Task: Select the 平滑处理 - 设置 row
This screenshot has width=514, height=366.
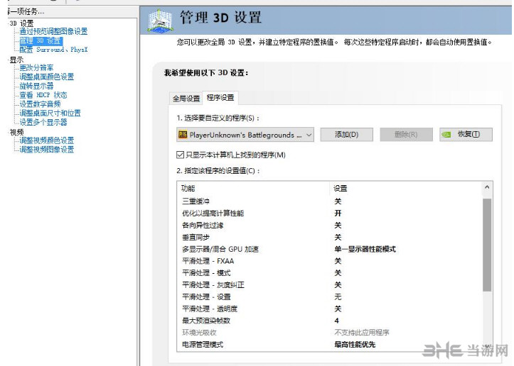Action: pyautogui.click(x=330, y=297)
